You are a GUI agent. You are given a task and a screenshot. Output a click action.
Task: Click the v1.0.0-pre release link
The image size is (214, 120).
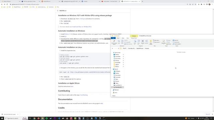coord(82,19)
